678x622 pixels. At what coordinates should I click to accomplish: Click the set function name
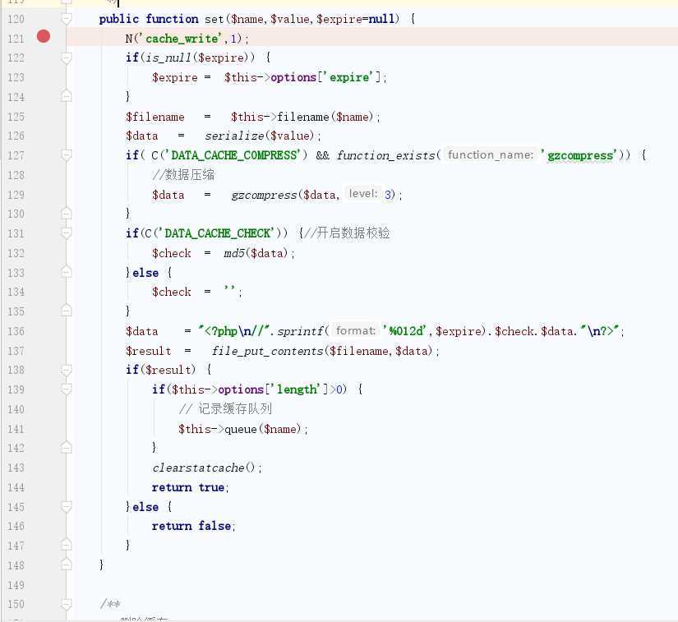point(214,19)
